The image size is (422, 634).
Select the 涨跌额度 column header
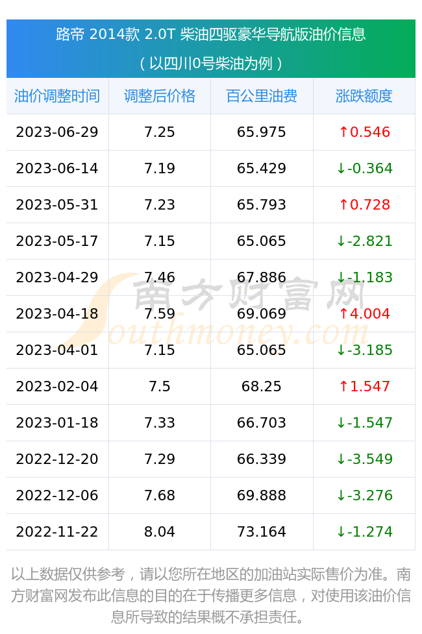coord(364,96)
